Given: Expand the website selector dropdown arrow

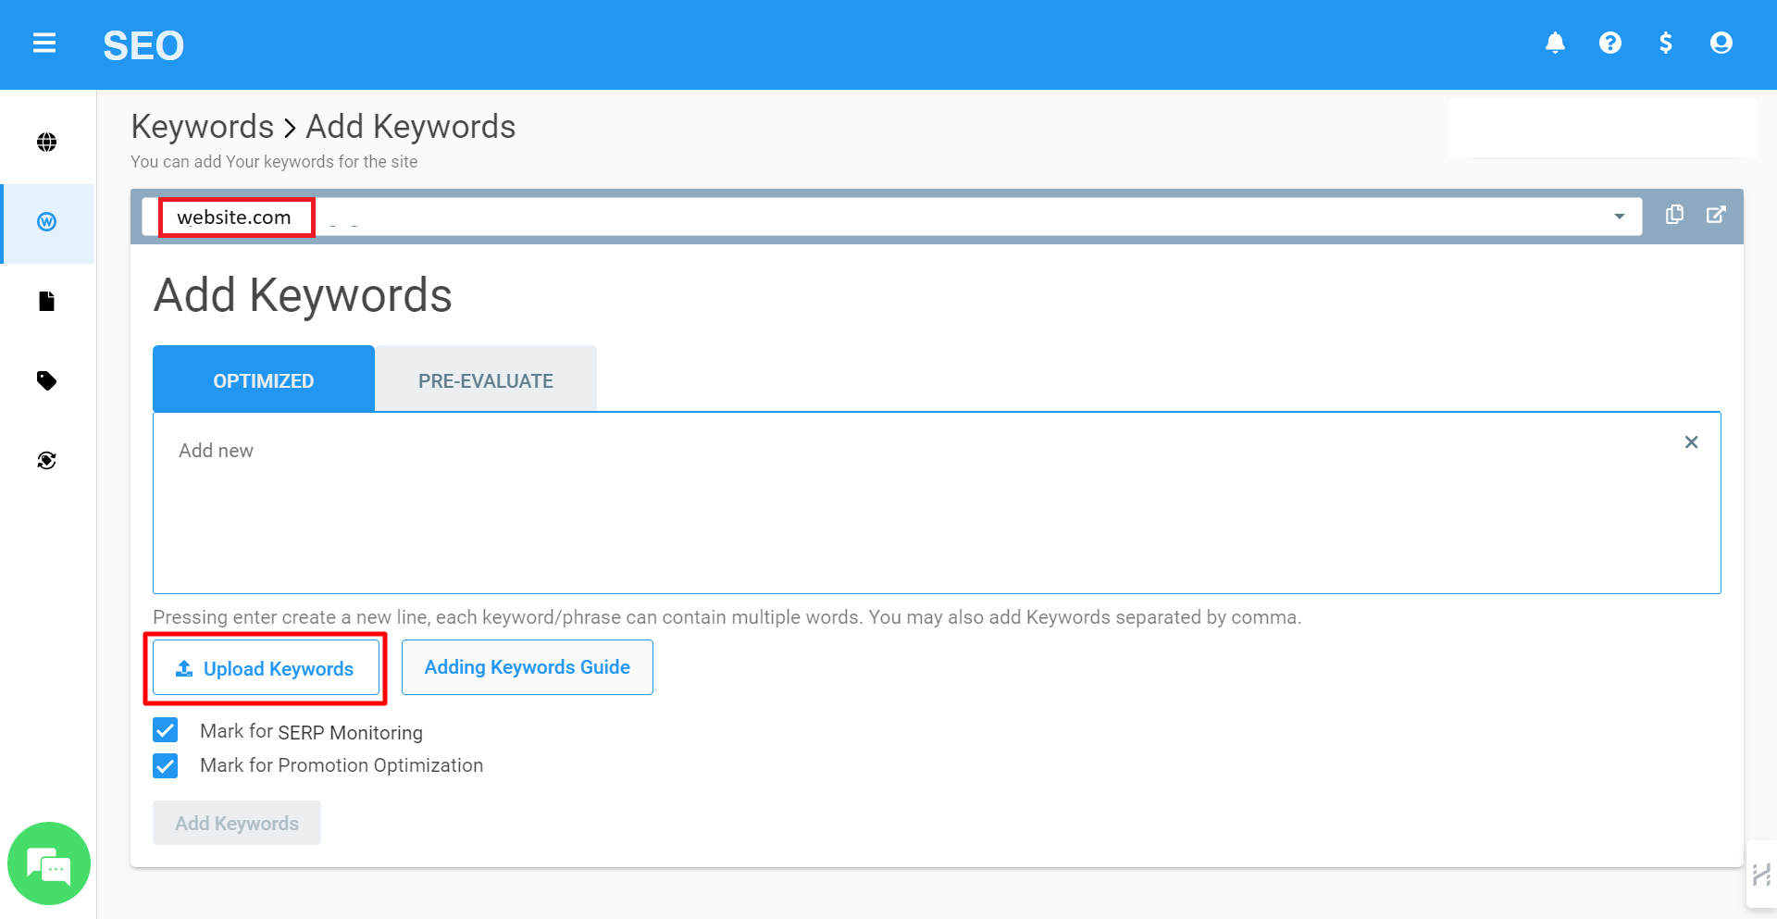Looking at the screenshot, I should (x=1620, y=217).
